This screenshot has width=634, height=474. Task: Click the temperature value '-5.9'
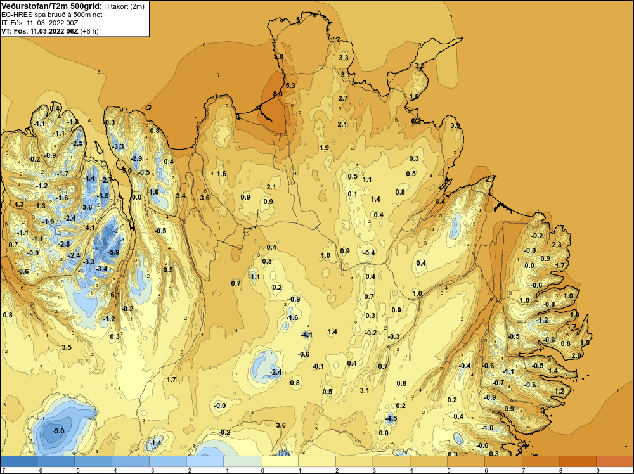(114, 252)
